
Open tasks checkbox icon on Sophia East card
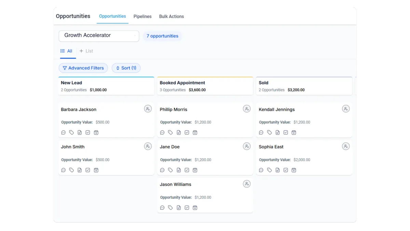(x=286, y=170)
